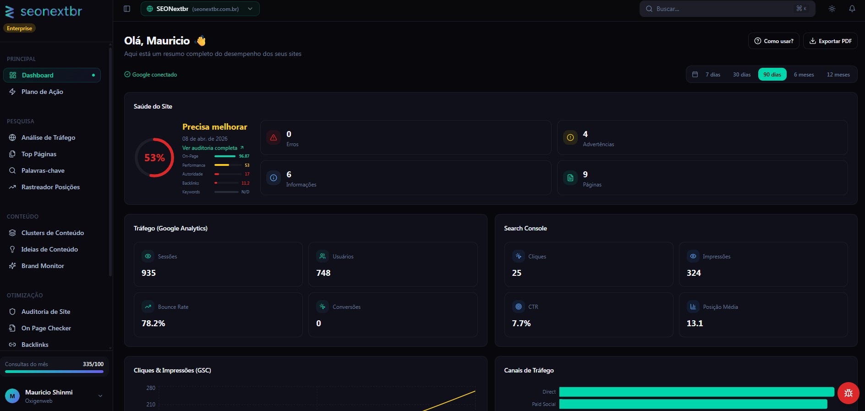Click the Precisa melhorar status text

point(214,127)
